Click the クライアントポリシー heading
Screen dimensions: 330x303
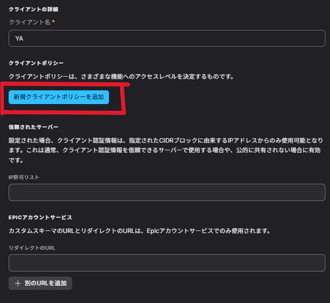click(x=36, y=63)
